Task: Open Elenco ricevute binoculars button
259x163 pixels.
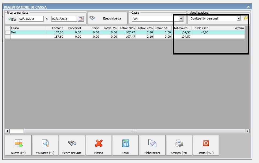Action: [x=72, y=145]
